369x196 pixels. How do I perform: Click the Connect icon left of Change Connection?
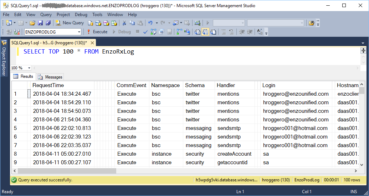click(9, 32)
